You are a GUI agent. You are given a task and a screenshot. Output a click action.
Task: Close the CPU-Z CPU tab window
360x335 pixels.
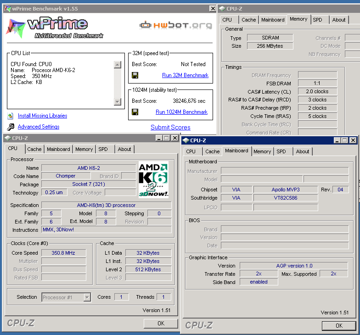[174, 138]
